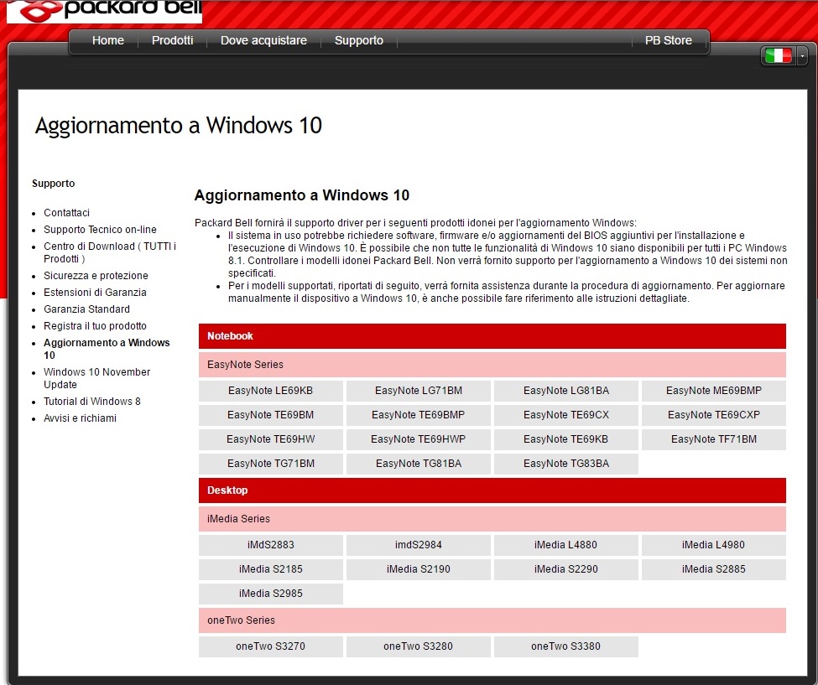Select iMedia S2190 model
Viewport: 818px width, 685px height.
coord(419,569)
